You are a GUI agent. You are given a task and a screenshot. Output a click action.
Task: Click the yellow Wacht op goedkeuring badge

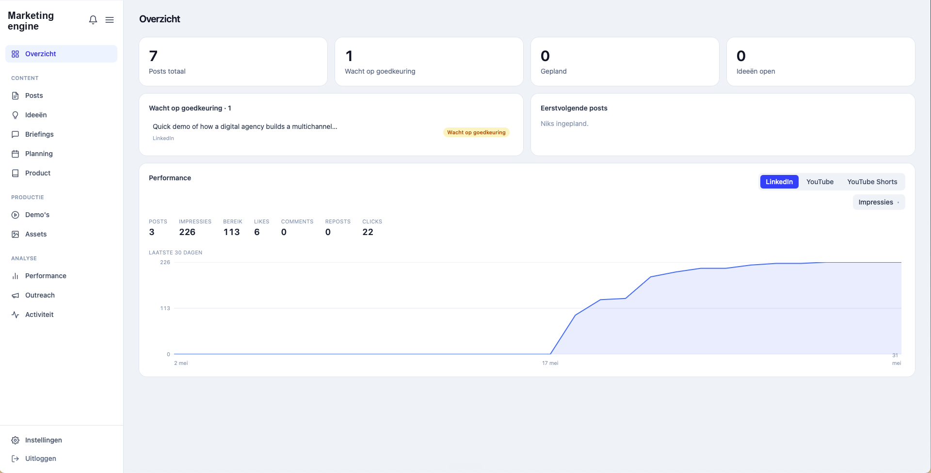pos(476,132)
